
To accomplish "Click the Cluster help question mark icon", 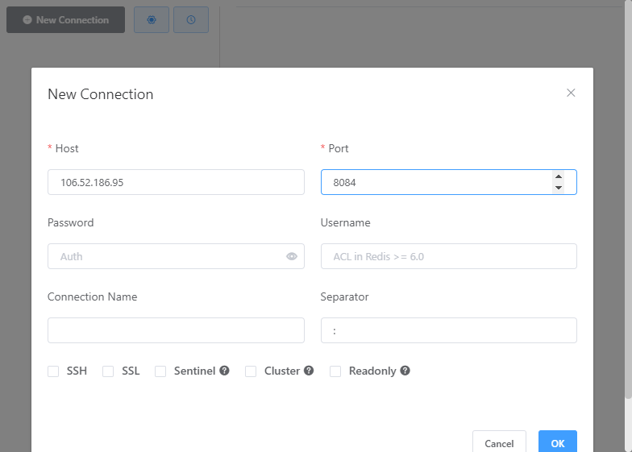I will tap(308, 371).
